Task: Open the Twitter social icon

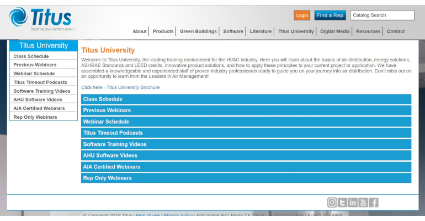Action: tap(342, 202)
